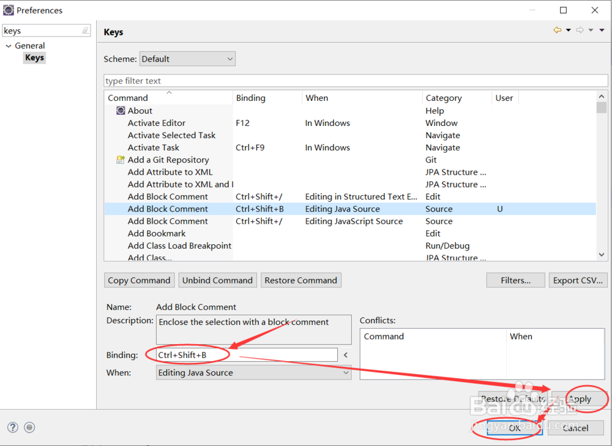
Task: Click the oomph preference recorder icon
Action: 30,428
